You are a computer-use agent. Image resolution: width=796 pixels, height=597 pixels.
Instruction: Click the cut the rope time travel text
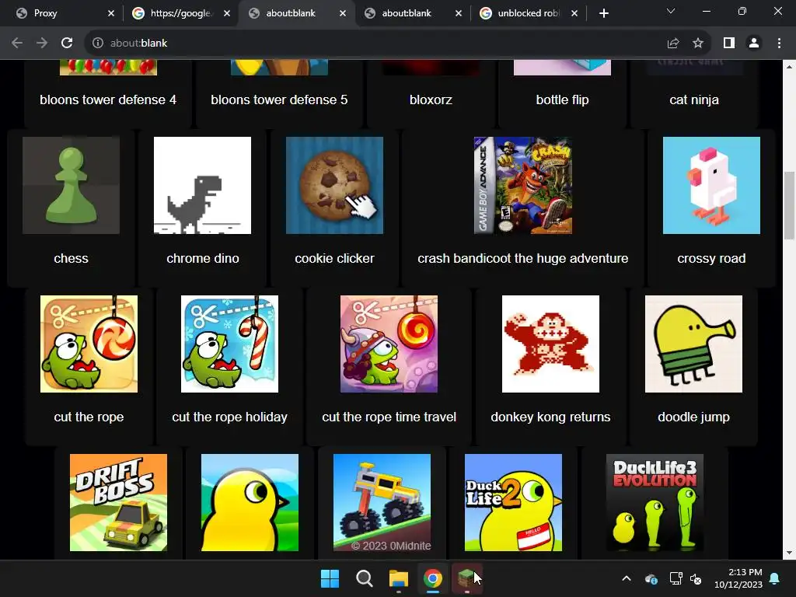tap(389, 417)
